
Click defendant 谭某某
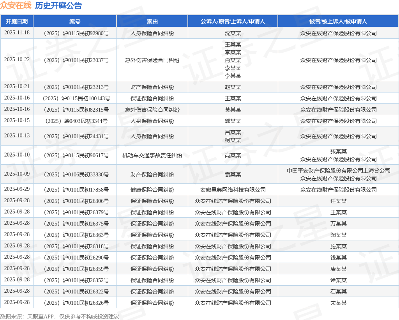point(339,280)
